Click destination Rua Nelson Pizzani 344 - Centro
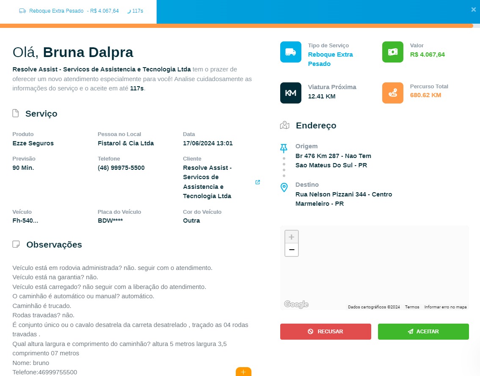This screenshot has width=480, height=376. [x=343, y=194]
